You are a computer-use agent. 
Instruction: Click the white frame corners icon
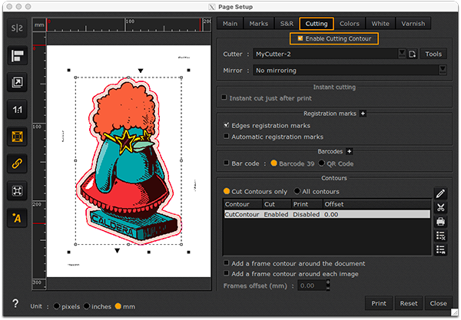[x=17, y=191]
